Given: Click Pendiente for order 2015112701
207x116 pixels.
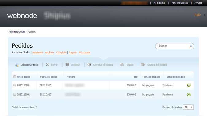Looking at the screenshot, I should coord(167,85).
